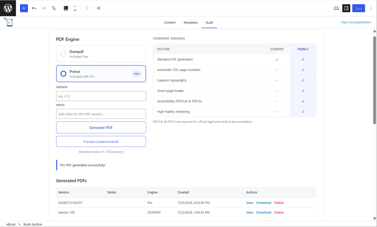Click the eBook breadcrumb item

click(x=11, y=224)
